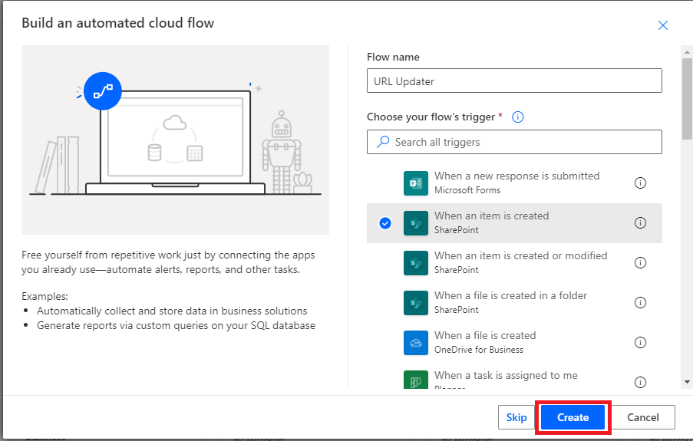The image size is (693, 441).
Task: Show info for item created or modified
Action: pyautogui.click(x=640, y=263)
